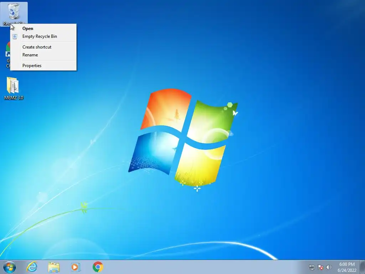
Task: Select the Recycle Bin desktop icon
Action: click(x=14, y=14)
